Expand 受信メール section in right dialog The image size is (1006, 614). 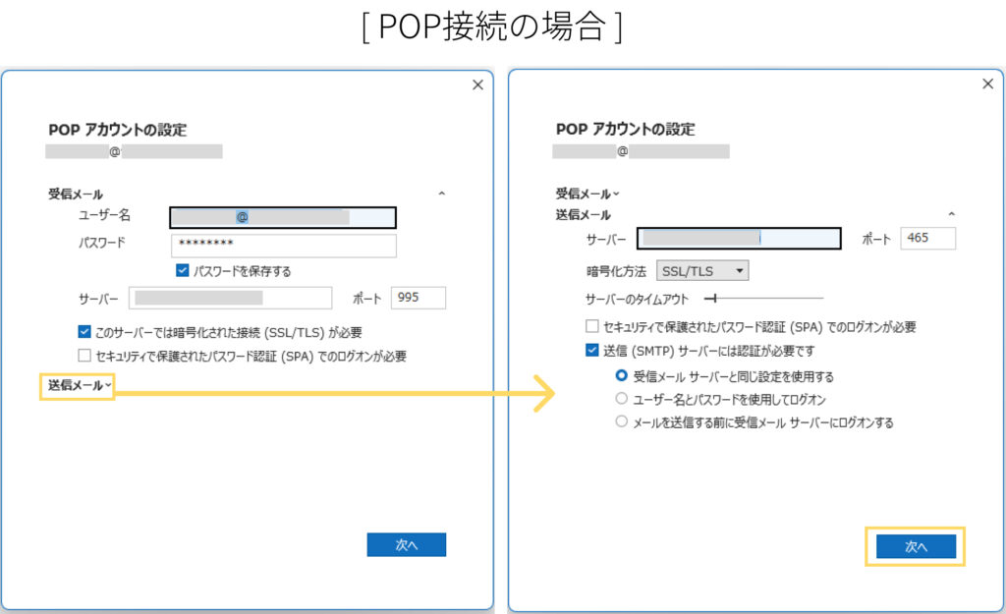587,194
